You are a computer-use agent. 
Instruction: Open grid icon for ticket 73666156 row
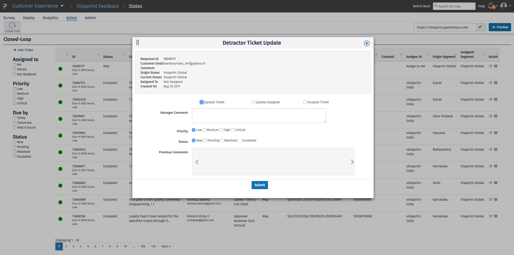pyautogui.click(x=496, y=216)
